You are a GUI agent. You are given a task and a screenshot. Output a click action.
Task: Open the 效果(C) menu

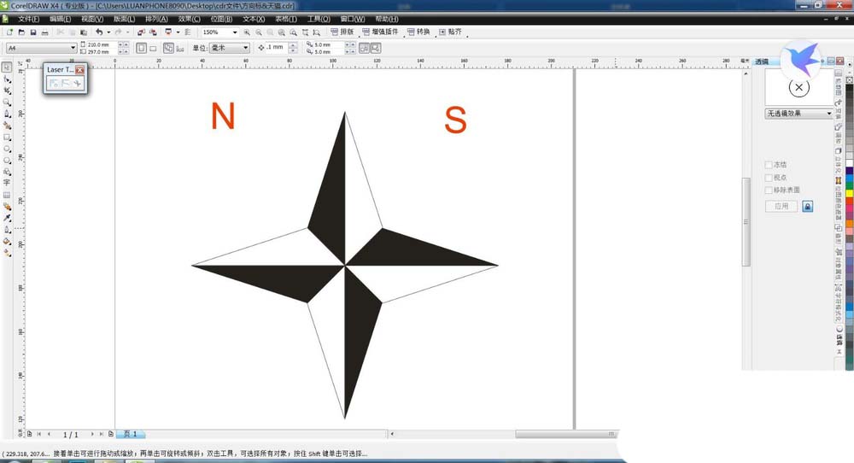click(190, 18)
